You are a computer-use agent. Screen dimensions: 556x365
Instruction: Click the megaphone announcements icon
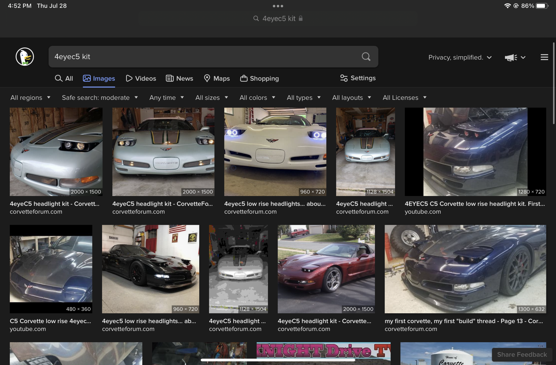(x=511, y=58)
